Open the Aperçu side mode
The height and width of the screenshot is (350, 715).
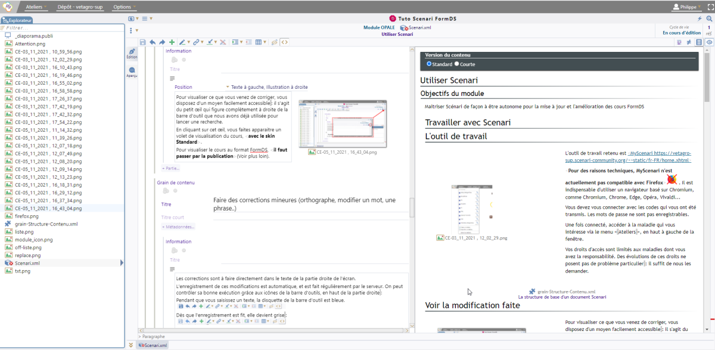132,72
